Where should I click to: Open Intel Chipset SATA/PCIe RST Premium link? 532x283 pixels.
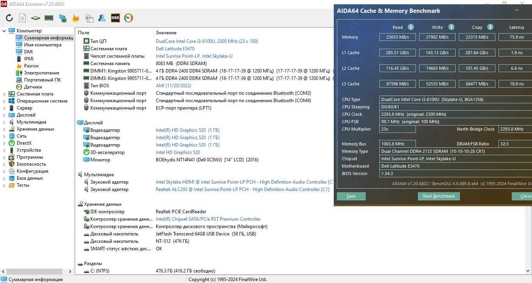tap(208, 219)
